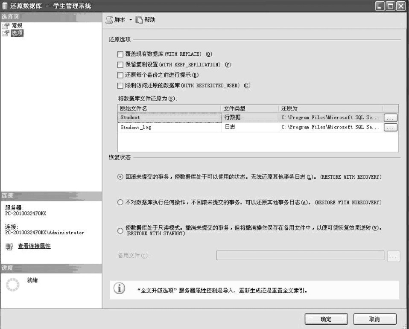Click the 文件类型 column header
The height and width of the screenshot is (329, 409).
(x=250, y=108)
